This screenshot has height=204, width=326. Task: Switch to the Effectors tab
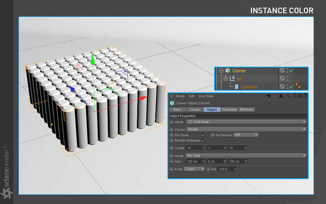pyautogui.click(x=247, y=109)
